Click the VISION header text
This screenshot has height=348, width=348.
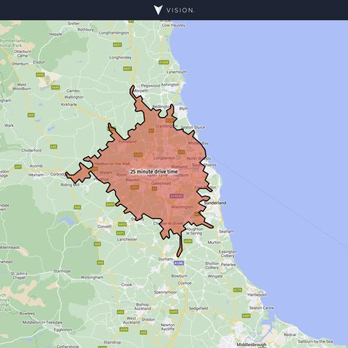click(x=180, y=10)
